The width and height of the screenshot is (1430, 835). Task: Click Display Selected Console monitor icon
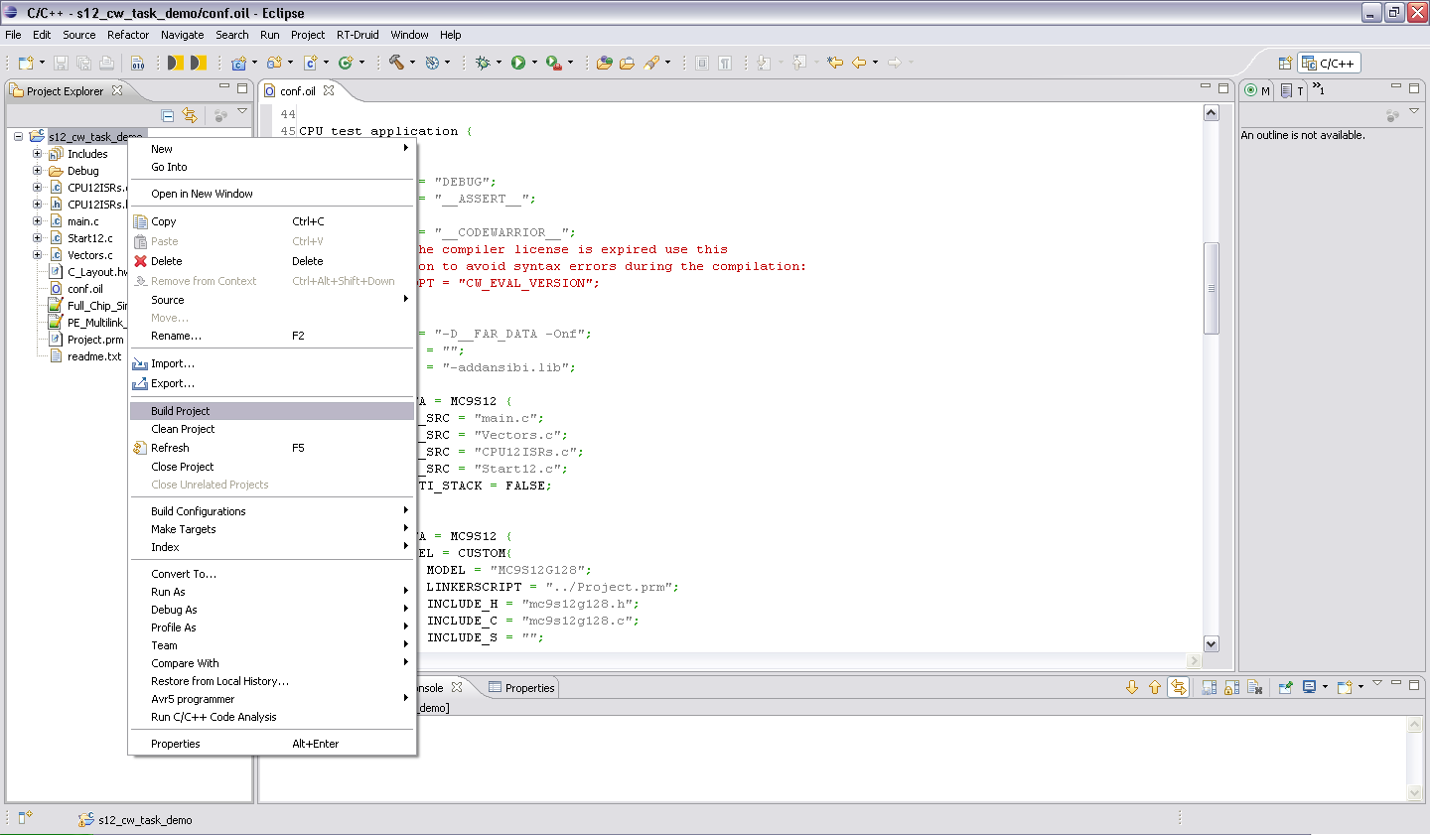pyautogui.click(x=1309, y=687)
